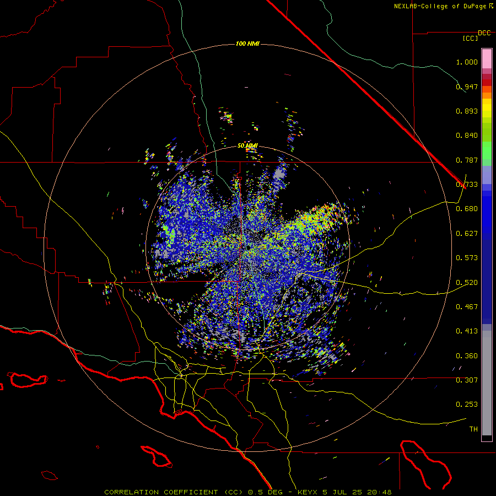Select the 50 NMI range ring label

(247, 145)
